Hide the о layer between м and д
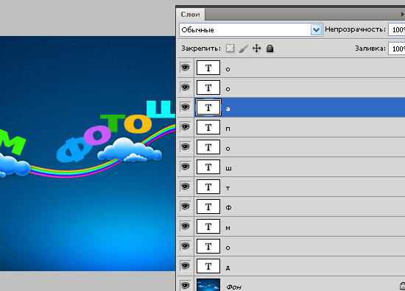 (185, 246)
